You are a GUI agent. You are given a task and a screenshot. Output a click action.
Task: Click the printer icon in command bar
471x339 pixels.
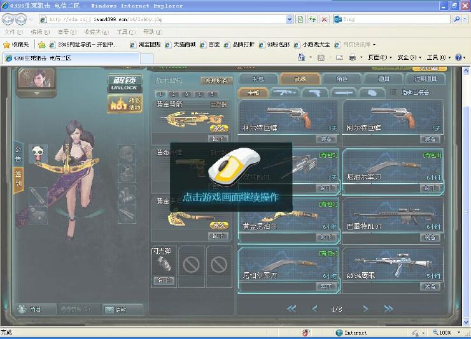tap(352, 58)
